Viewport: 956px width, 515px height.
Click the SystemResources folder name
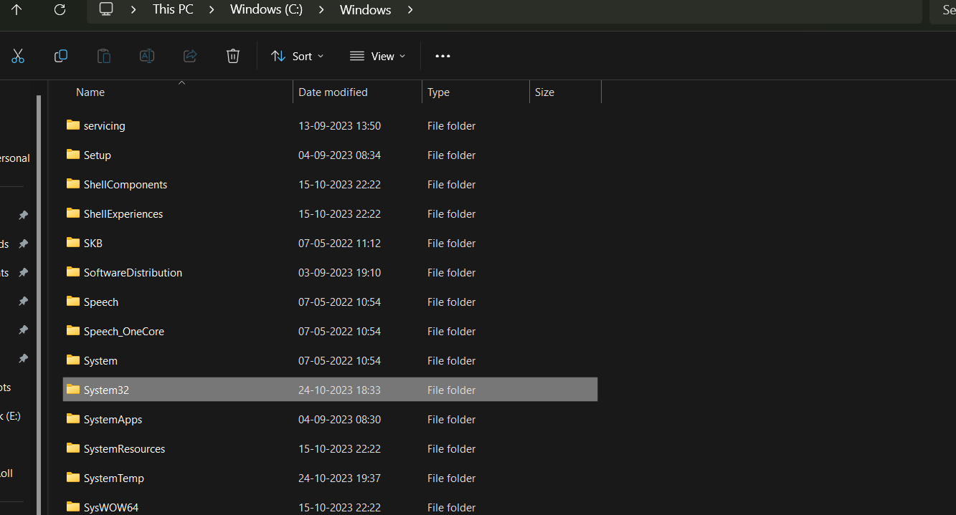coord(124,448)
